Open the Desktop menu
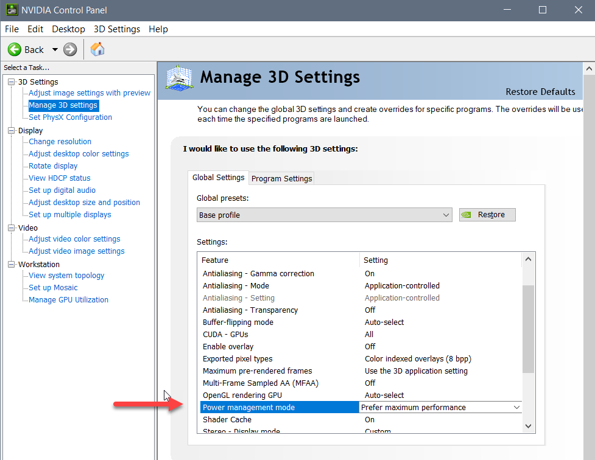The height and width of the screenshot is (460, 595). click(68, 29)
